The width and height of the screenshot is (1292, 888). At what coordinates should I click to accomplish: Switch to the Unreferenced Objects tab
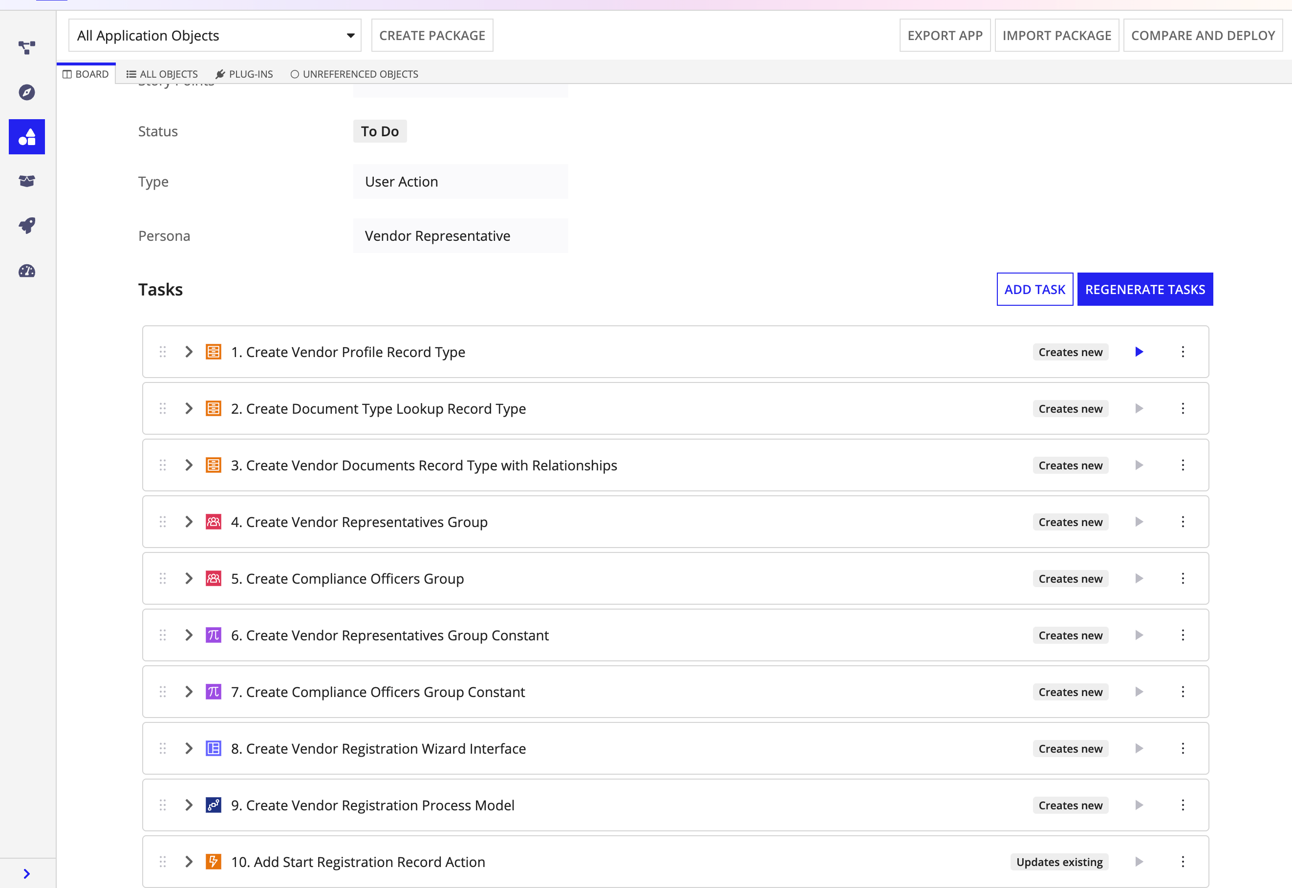[355, 74]
